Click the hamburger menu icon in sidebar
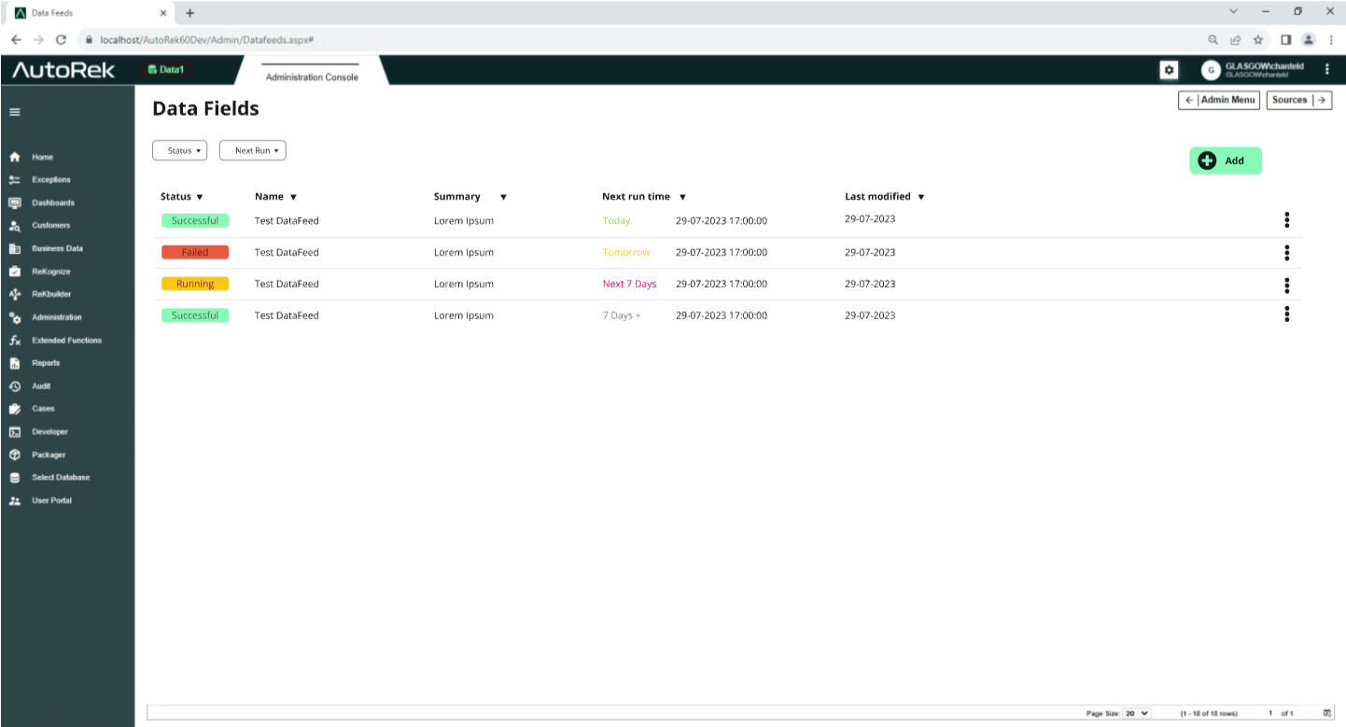The image size is (1346, 727). 14,112
